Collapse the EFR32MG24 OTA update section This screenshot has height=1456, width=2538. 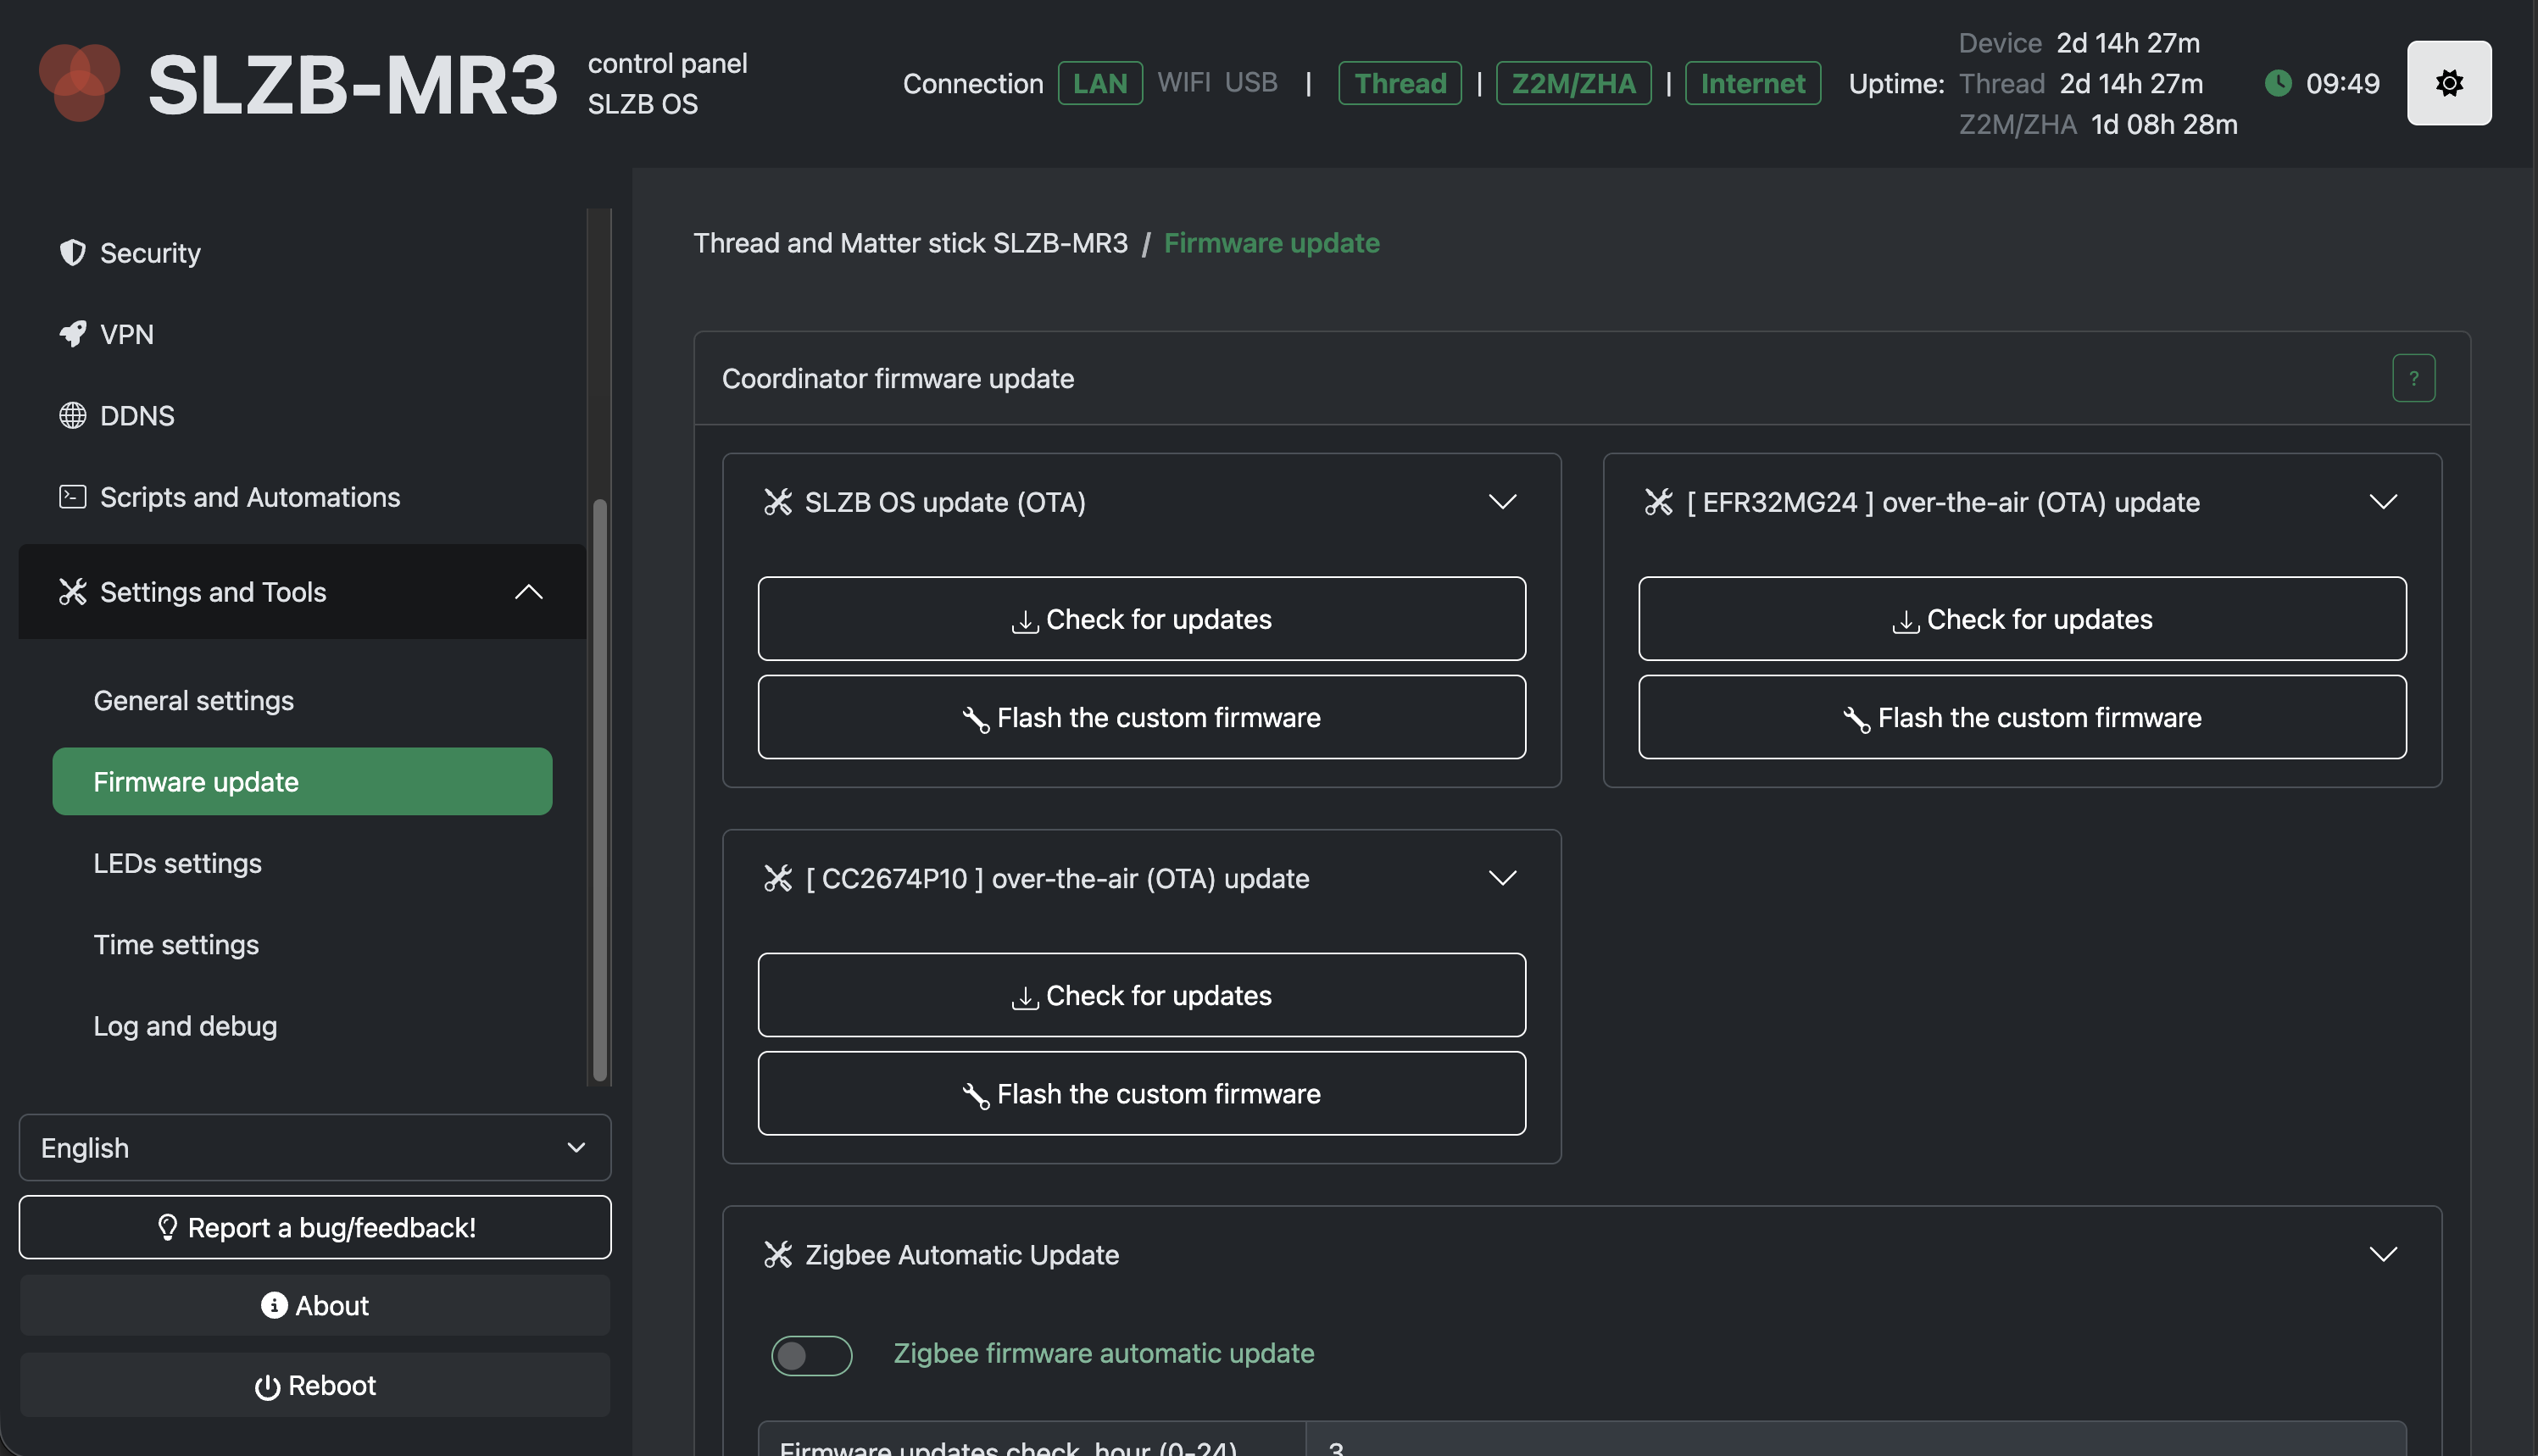click(x=2383, y=501)
